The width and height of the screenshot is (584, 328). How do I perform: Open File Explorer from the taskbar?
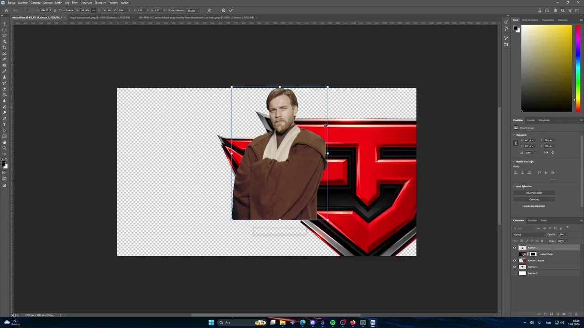[282, 323]
